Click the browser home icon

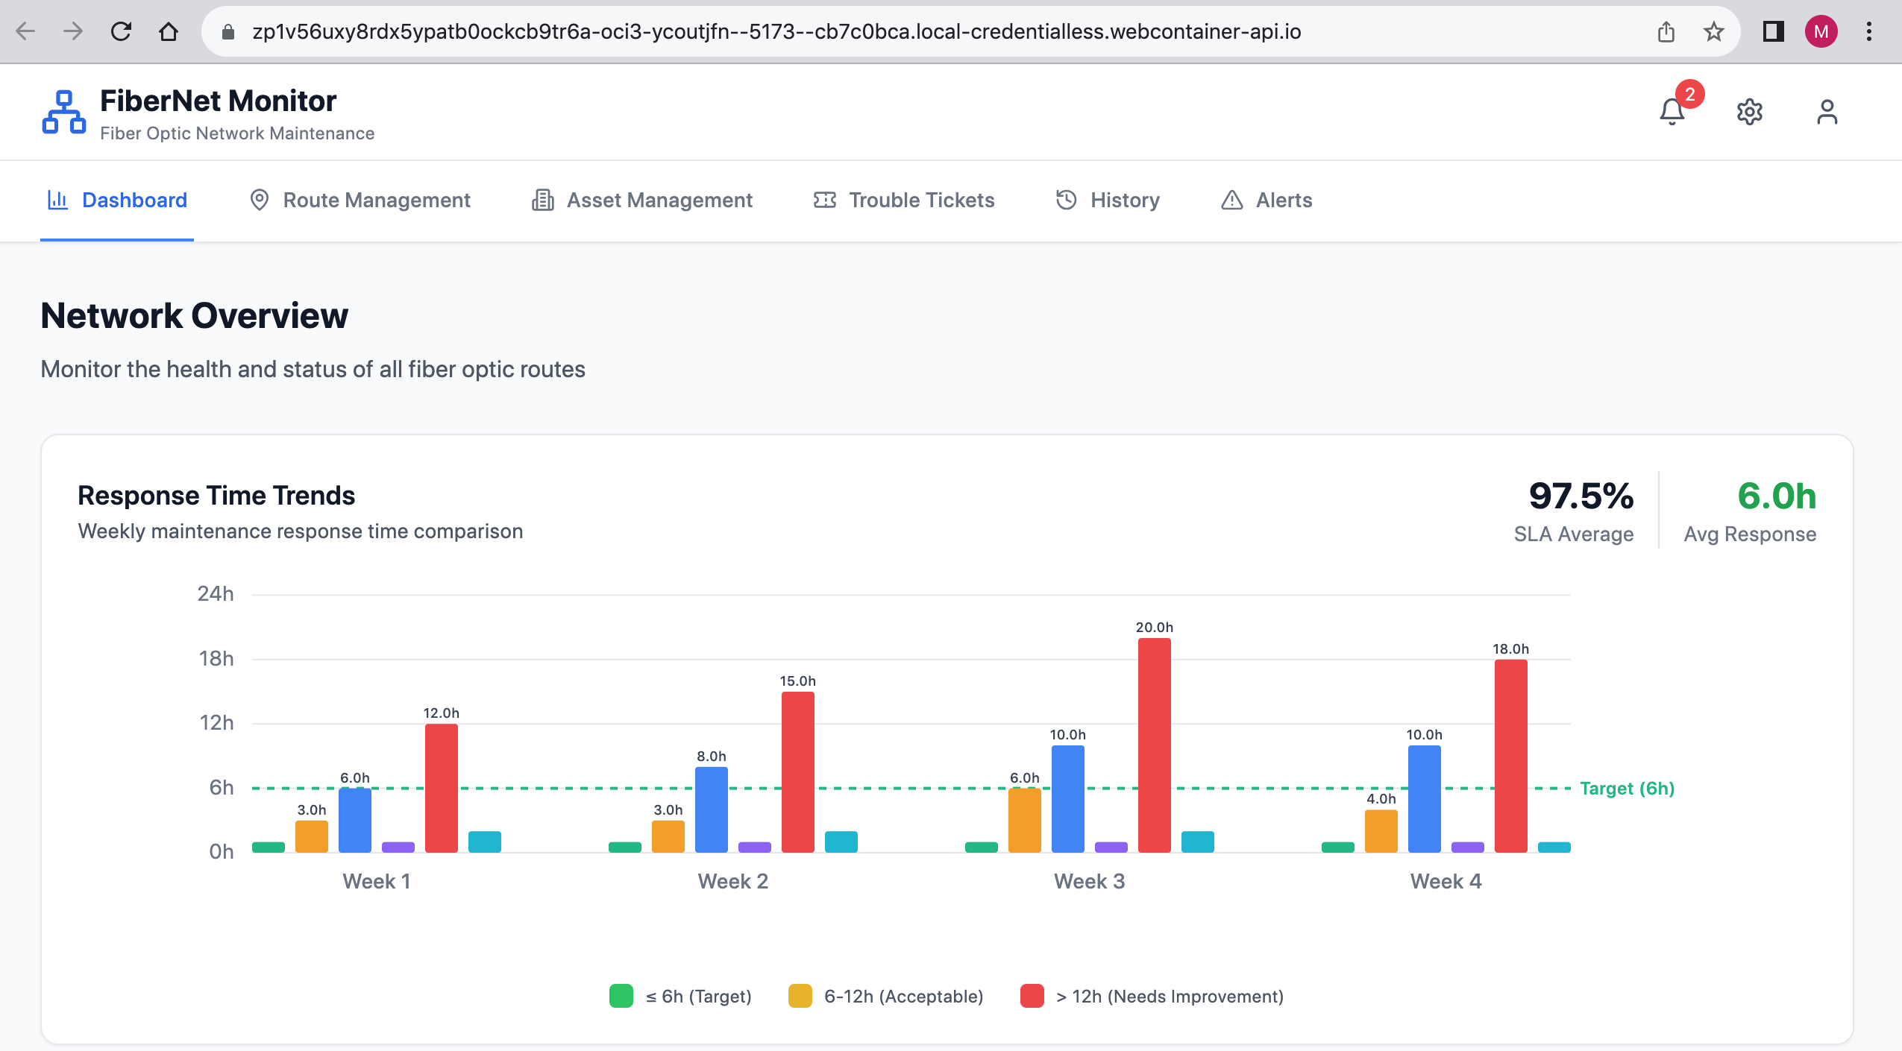[169, 31]
